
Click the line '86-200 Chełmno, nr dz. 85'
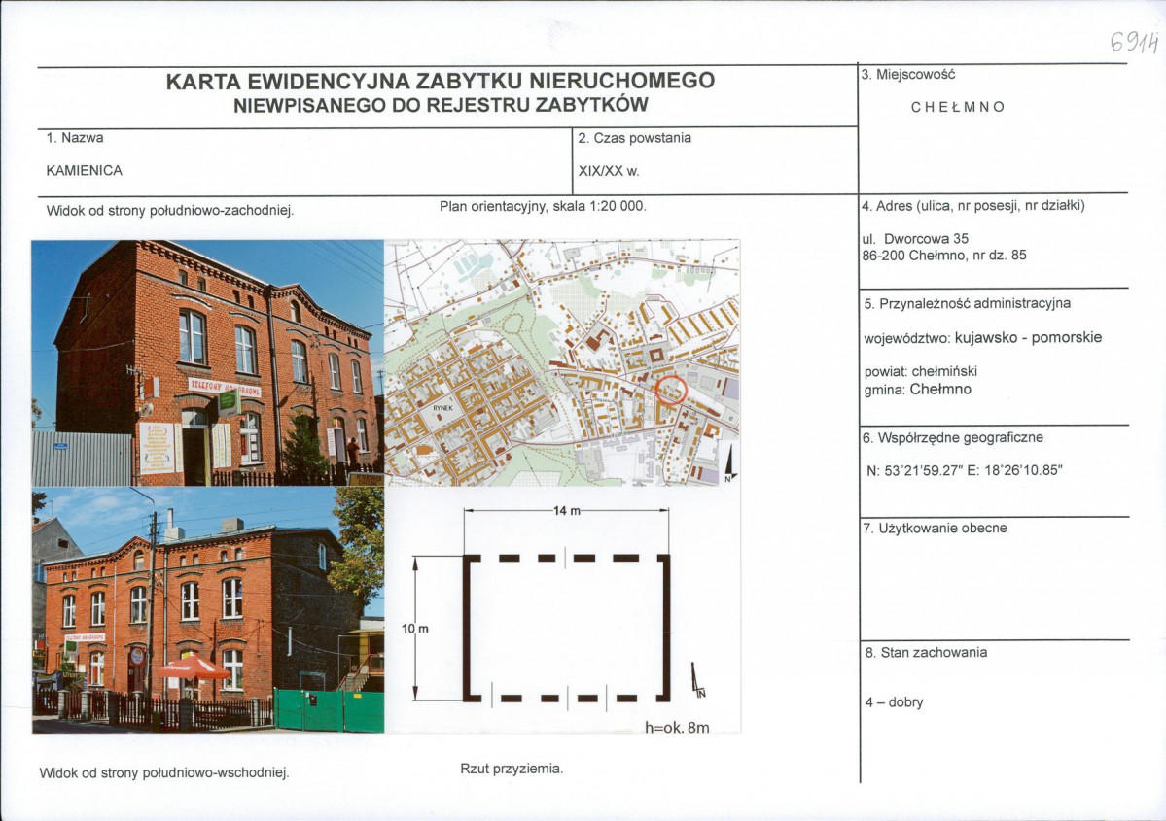click(x=944, y=255)
